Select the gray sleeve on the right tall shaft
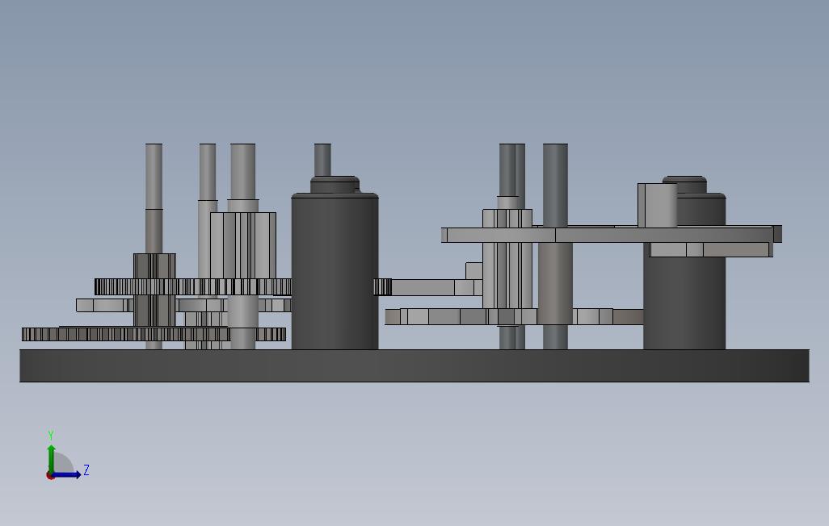The height and width of the screenshot is (526, 829). [555, 283]
